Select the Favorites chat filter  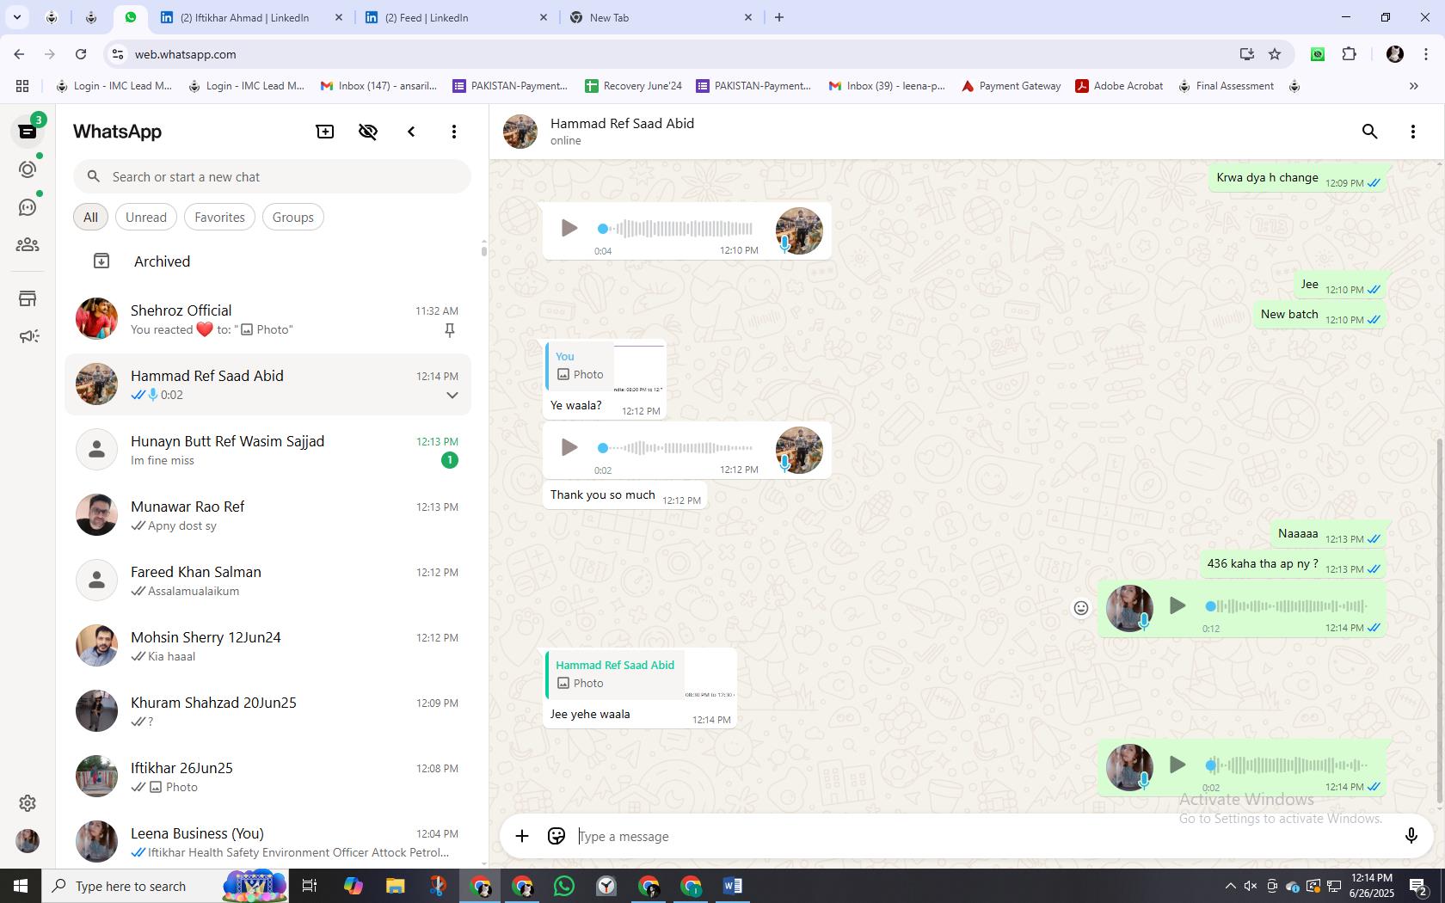219,217
